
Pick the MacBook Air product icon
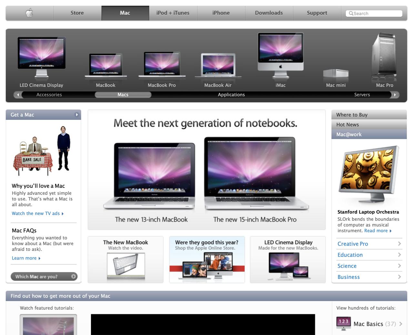pos(218,66)
